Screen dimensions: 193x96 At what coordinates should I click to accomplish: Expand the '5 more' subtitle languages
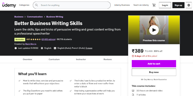(x=89, y=48)
